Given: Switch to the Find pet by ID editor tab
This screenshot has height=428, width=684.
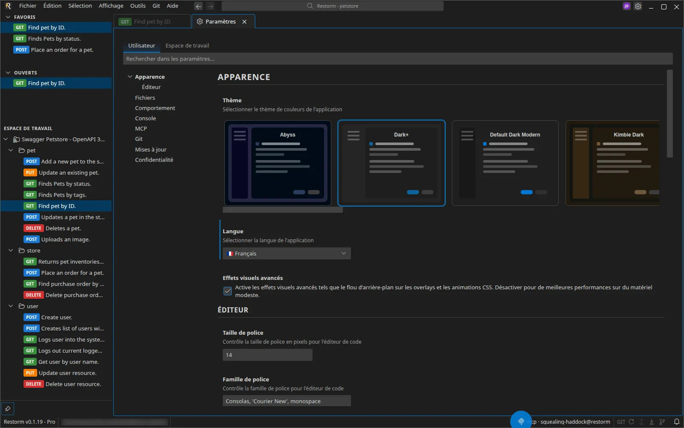Looking at the screenshot, I should pyautogui.click(x=152, y=22).
